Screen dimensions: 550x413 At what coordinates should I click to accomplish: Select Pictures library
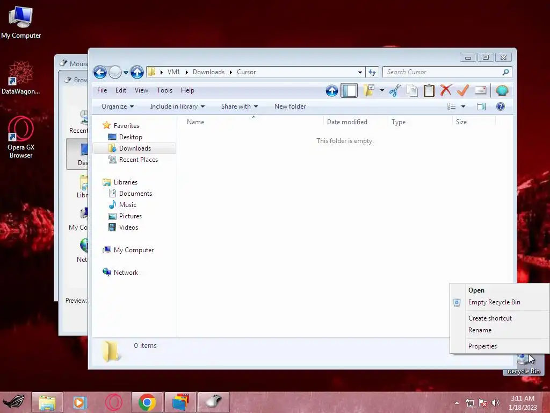(x=131, y=216)
